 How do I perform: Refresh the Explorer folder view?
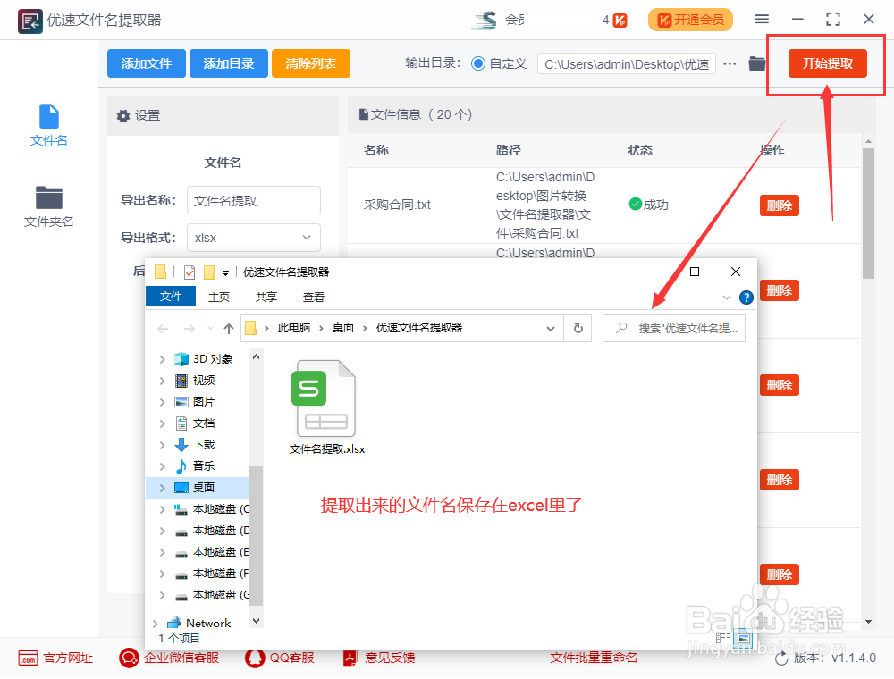click(578, 329)
